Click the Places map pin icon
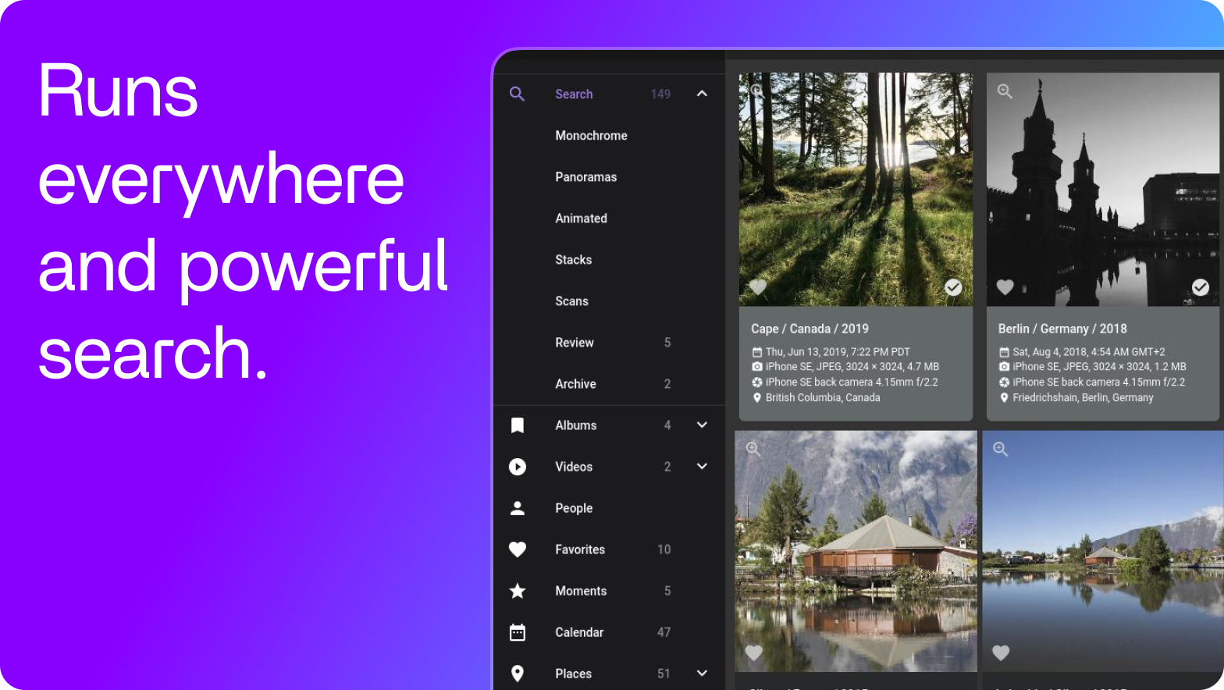This screenshot has width=1224, height=690. pyautogui.click(x=517, y=674)
